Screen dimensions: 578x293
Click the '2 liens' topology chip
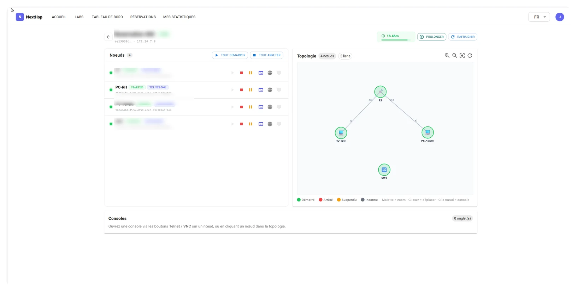[x=345, y=56]
